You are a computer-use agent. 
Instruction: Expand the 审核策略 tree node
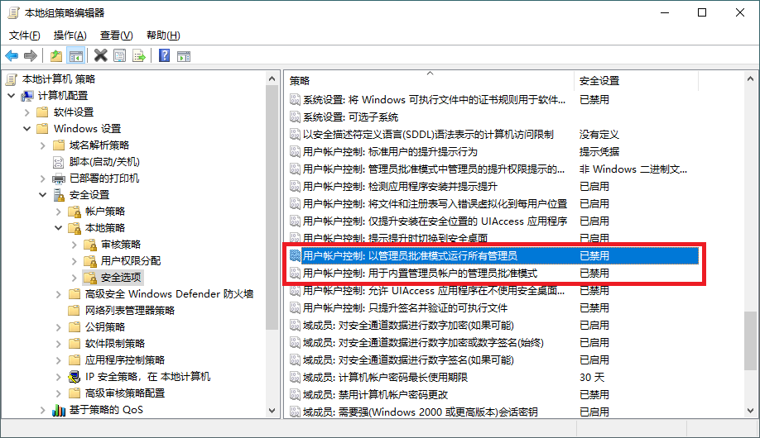click(x=74, y=245)
